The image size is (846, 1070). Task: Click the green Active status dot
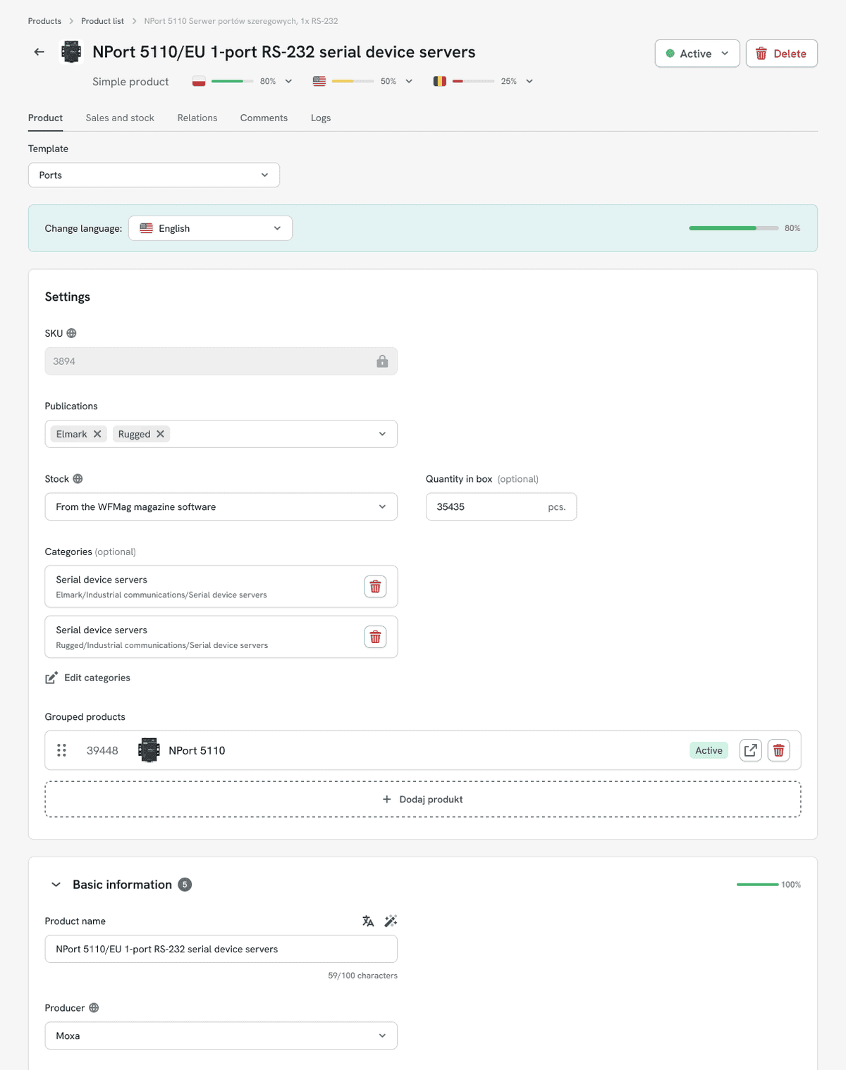670,54
